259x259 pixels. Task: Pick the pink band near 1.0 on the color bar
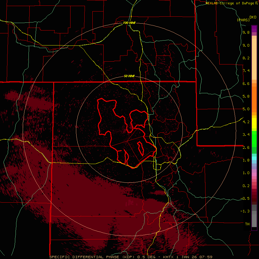point(254,174)
